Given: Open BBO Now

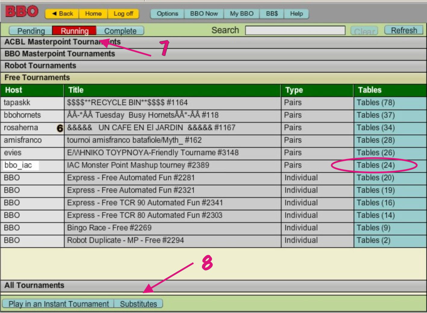Looking at the screenshot, I should point(204,14).
